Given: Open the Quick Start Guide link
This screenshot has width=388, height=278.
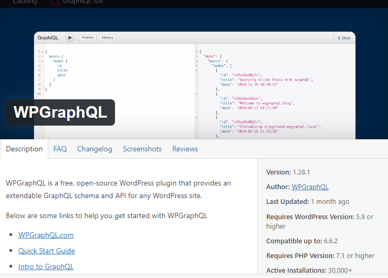Looking at the screenshot, I should tap(47, 251).
